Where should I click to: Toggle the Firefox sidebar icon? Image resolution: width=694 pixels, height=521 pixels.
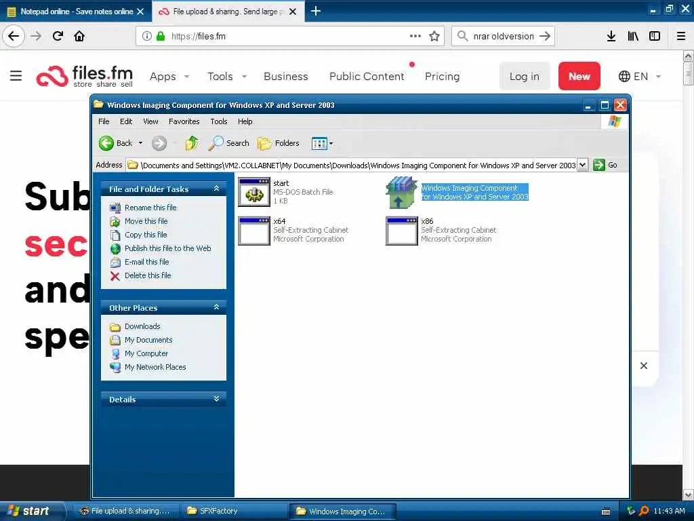pos(655,36)
